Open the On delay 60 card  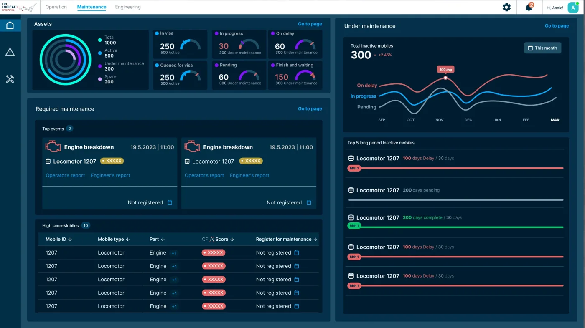tap(295, 44)
